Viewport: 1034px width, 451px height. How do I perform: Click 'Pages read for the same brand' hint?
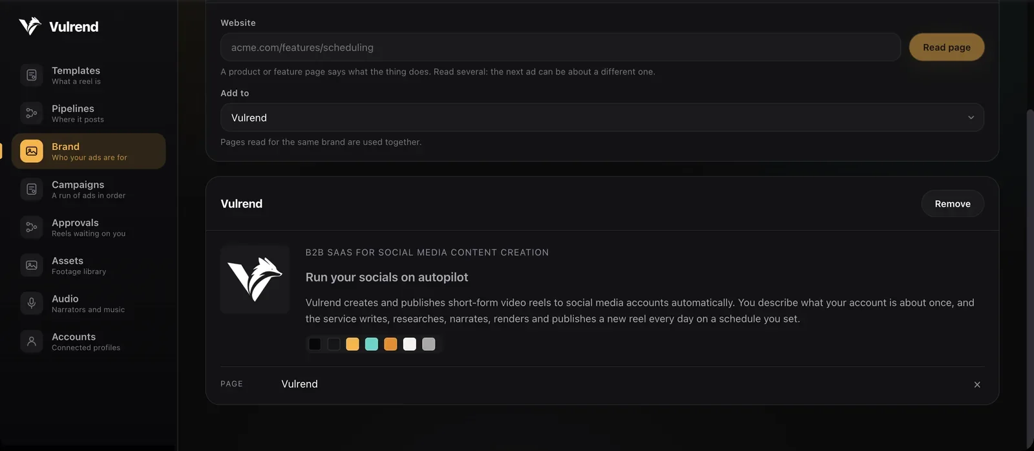(x=321, y=142)
